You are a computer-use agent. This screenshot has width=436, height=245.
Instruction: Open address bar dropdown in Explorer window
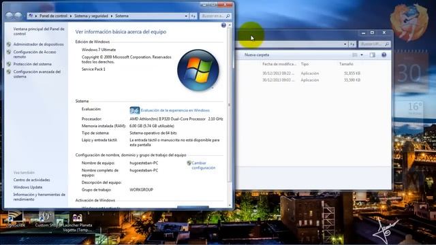click(345, 44)
